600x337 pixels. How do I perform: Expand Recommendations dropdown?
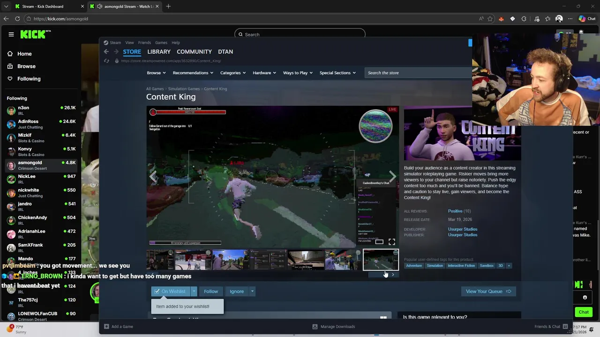tap(193, 73)
